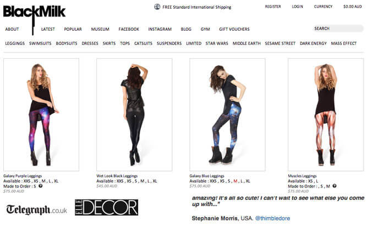Go to the Swimsuits category
Screen dimensions: 367x227
click(40, 43)
